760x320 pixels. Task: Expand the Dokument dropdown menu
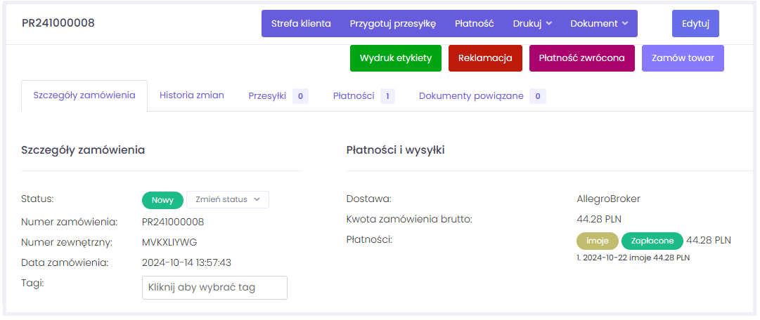(x=599, y=23)
